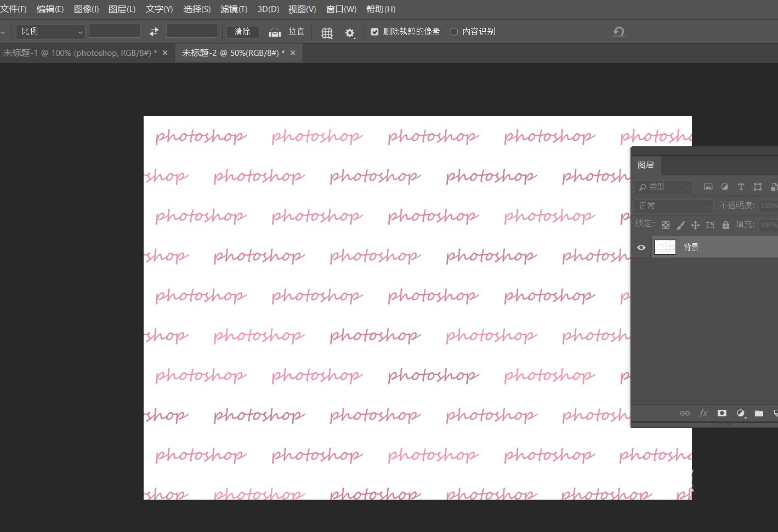Hide the 背景 layer with eye icon
The height and width of the screenshot is (532, 778).
tap(641, 248)
